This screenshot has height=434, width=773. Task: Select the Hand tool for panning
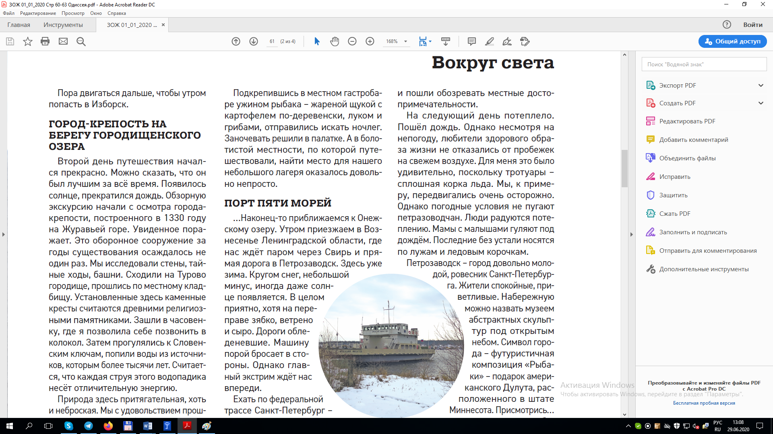point(335,41)
